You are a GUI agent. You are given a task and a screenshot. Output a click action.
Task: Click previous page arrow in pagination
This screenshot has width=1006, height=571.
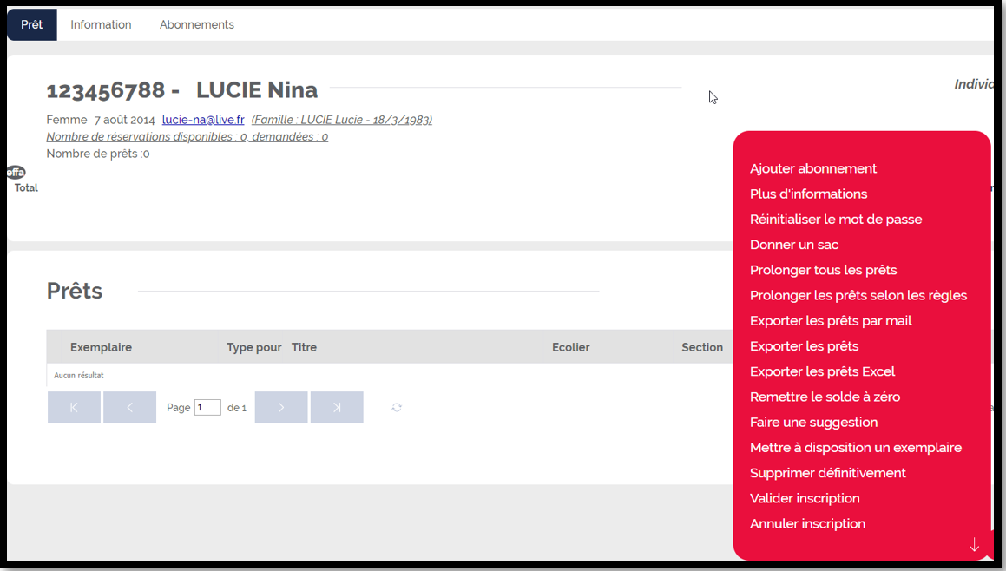click(x=129, y=408)
